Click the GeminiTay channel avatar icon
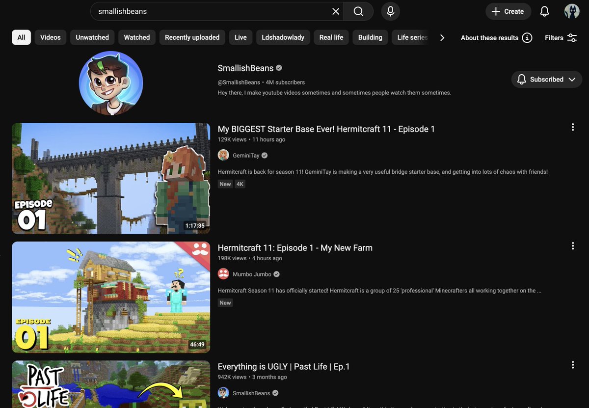 click(223, 155)
